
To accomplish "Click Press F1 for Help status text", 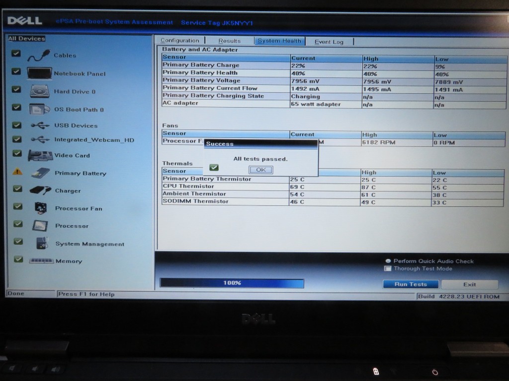I will pos(86,294).
